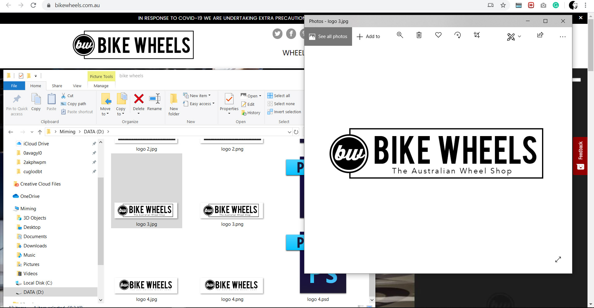Cut the selected file via ribbon

(x=67, y=96)
